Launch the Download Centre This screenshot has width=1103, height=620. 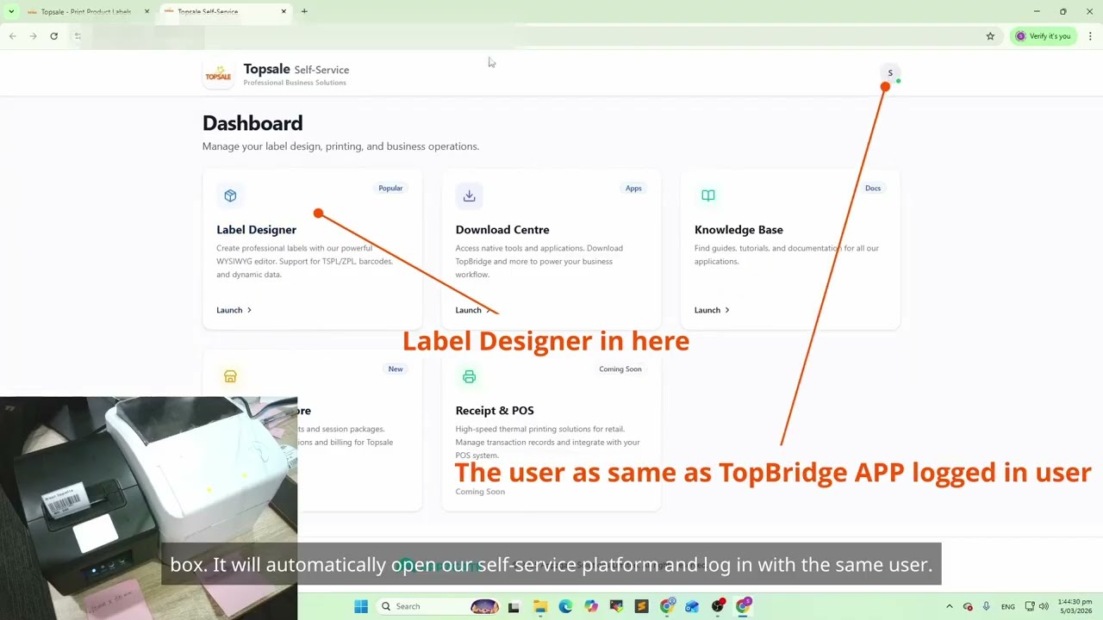(472, 310)
